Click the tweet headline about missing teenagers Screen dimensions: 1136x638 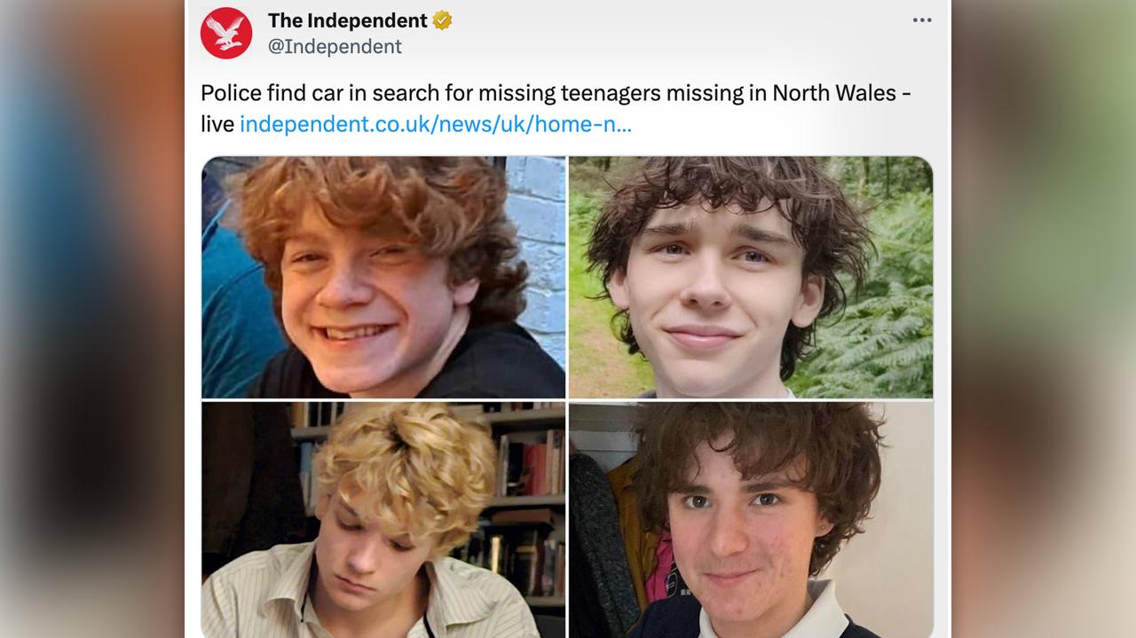pyautogui.click(x=556, y=92)
